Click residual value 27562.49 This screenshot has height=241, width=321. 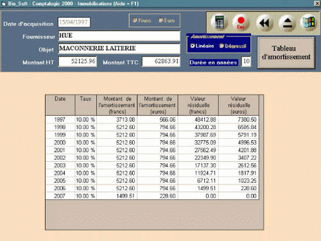198,150
